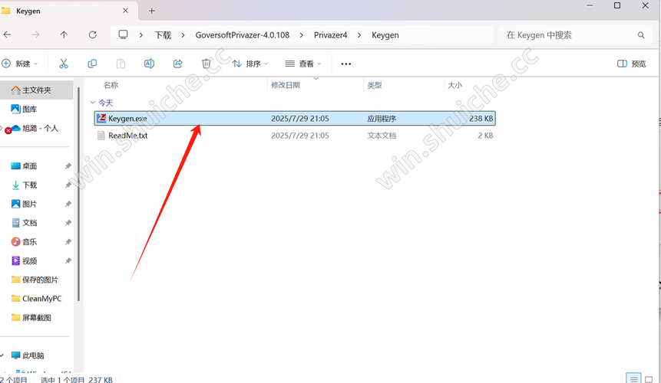Click the Share icon in toolbar
661x383 pixels.
point(178,64)
